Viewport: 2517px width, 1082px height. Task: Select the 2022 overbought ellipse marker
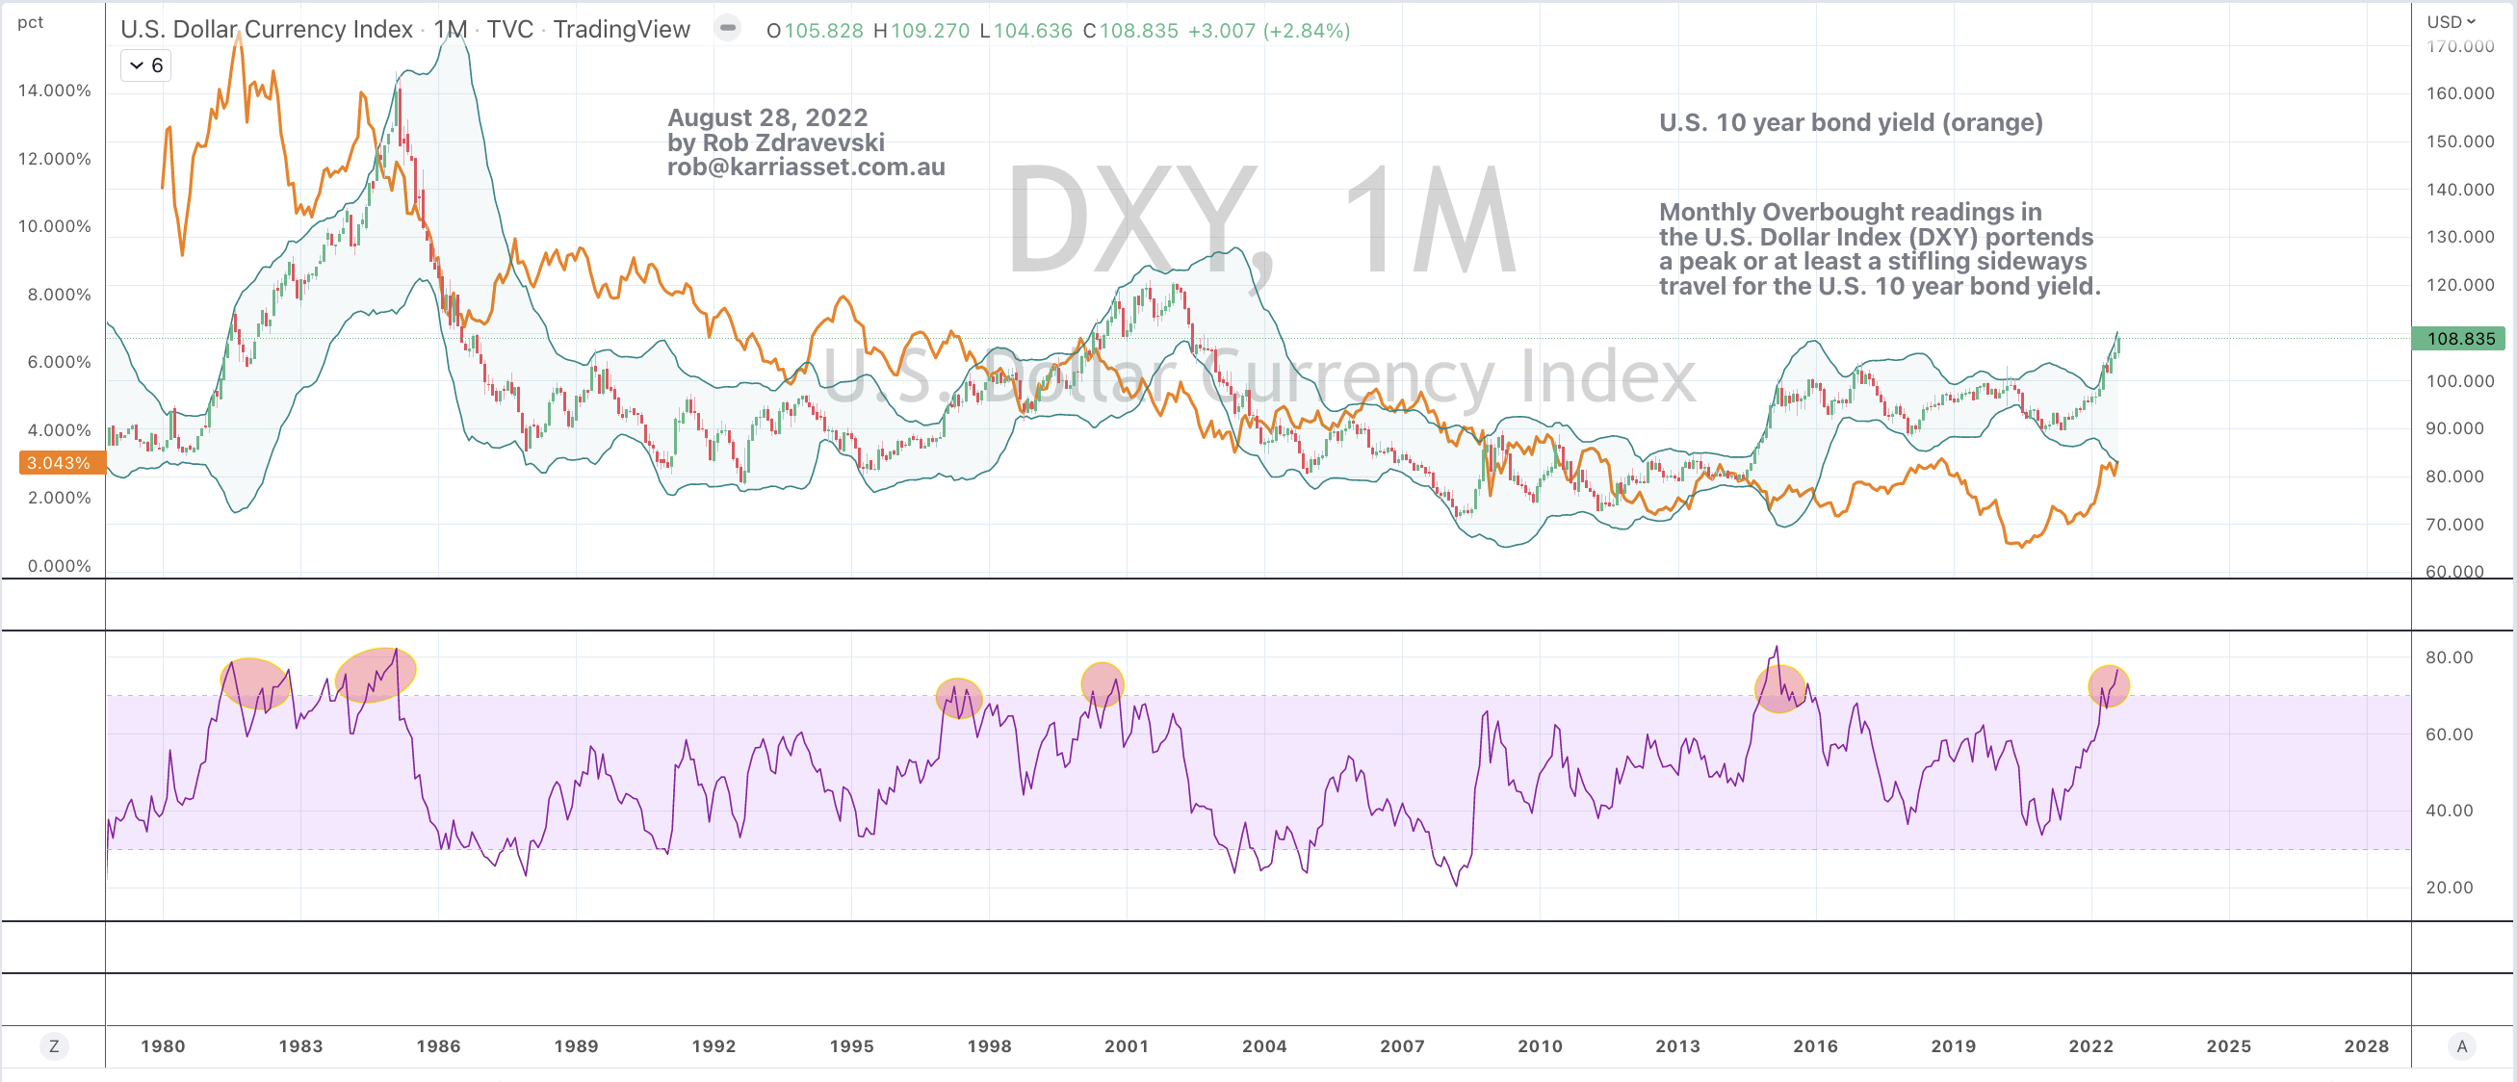click(x=2108, y=685)
